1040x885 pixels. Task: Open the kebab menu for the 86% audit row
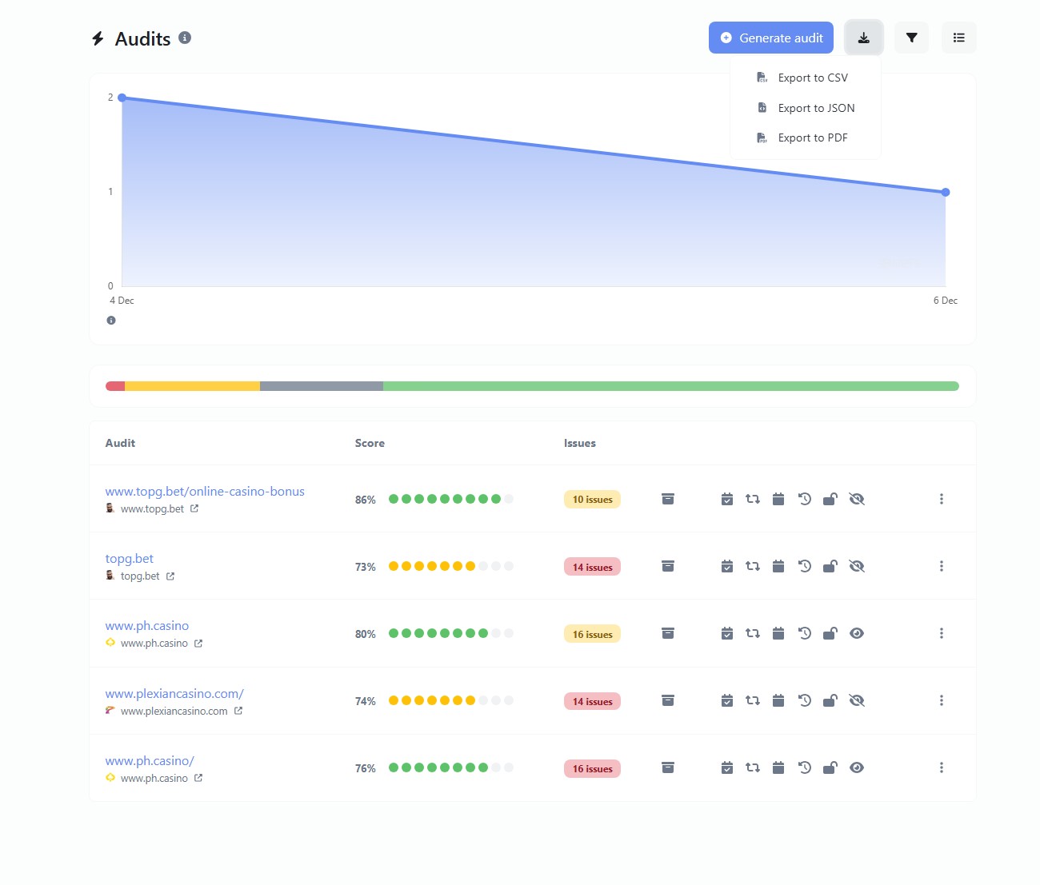[942, 498]
